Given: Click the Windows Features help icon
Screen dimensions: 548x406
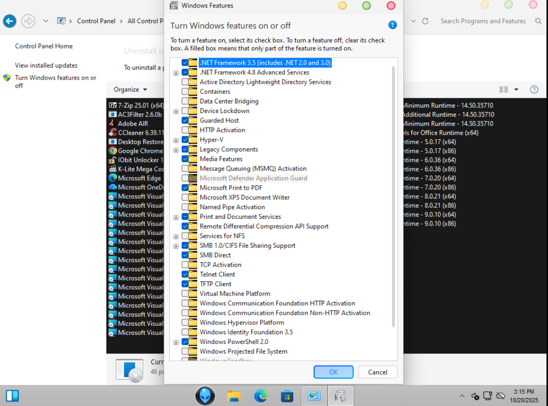Looking at the screenshot, I should [392, 25].
